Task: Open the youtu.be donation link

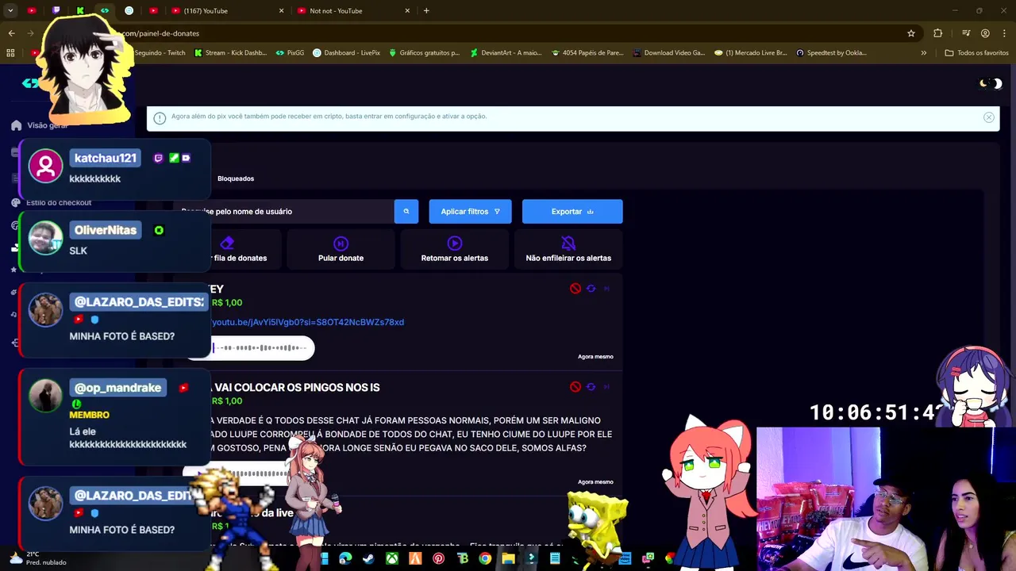Action: coord(308,322)
